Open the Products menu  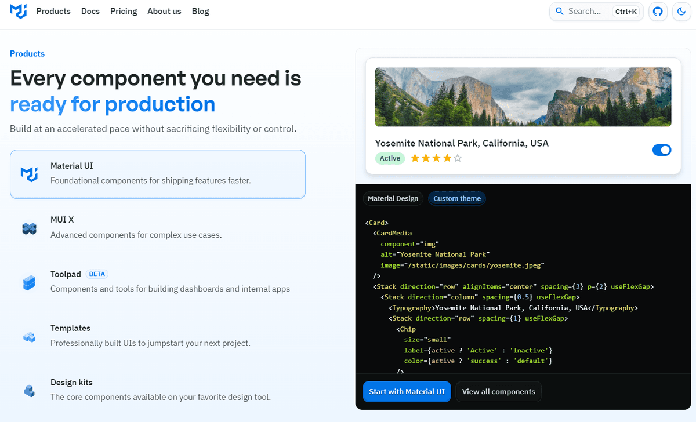point(53,11)
